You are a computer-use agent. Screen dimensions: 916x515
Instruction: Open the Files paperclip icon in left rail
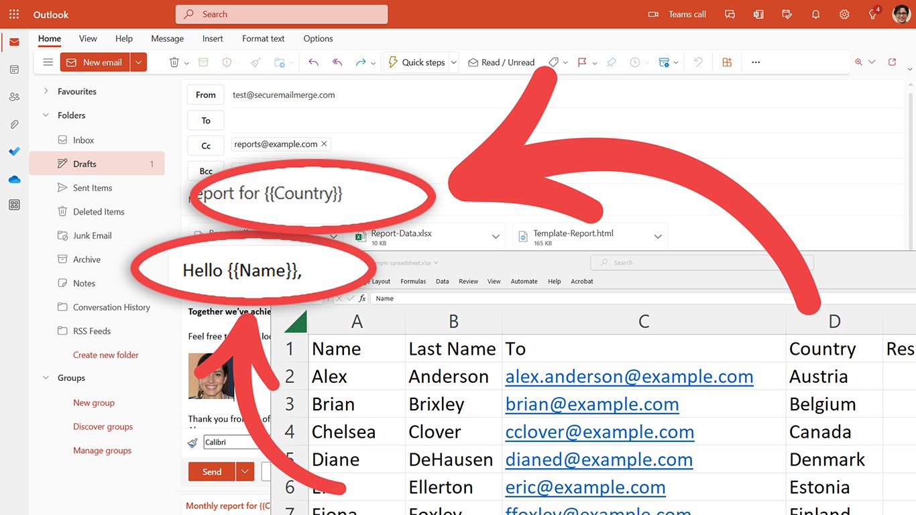tap(14, 125)
